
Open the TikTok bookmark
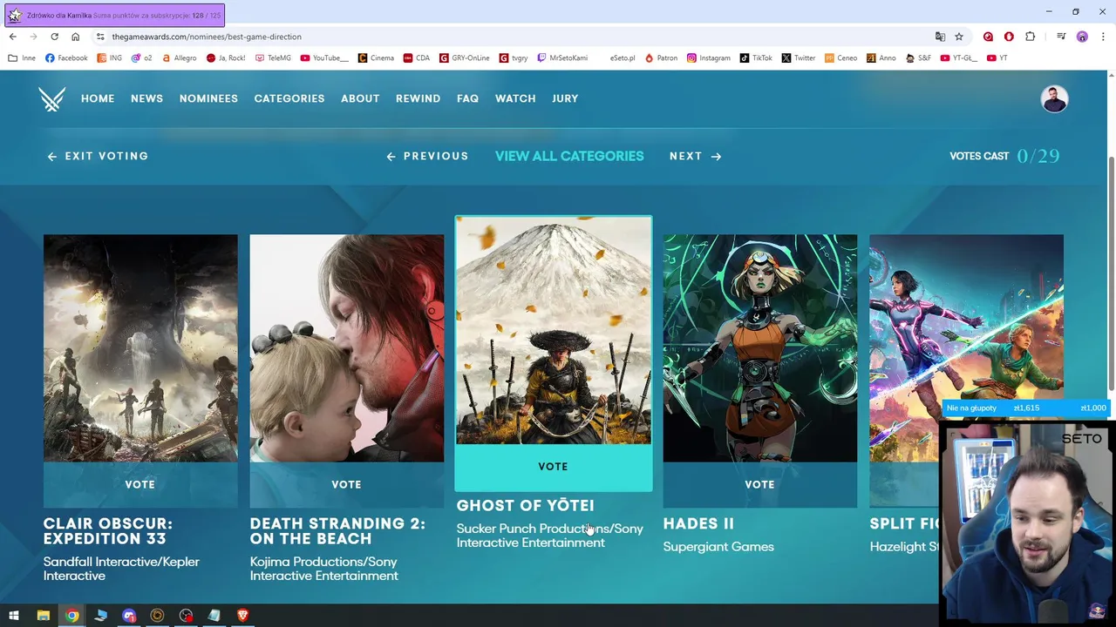756,58
